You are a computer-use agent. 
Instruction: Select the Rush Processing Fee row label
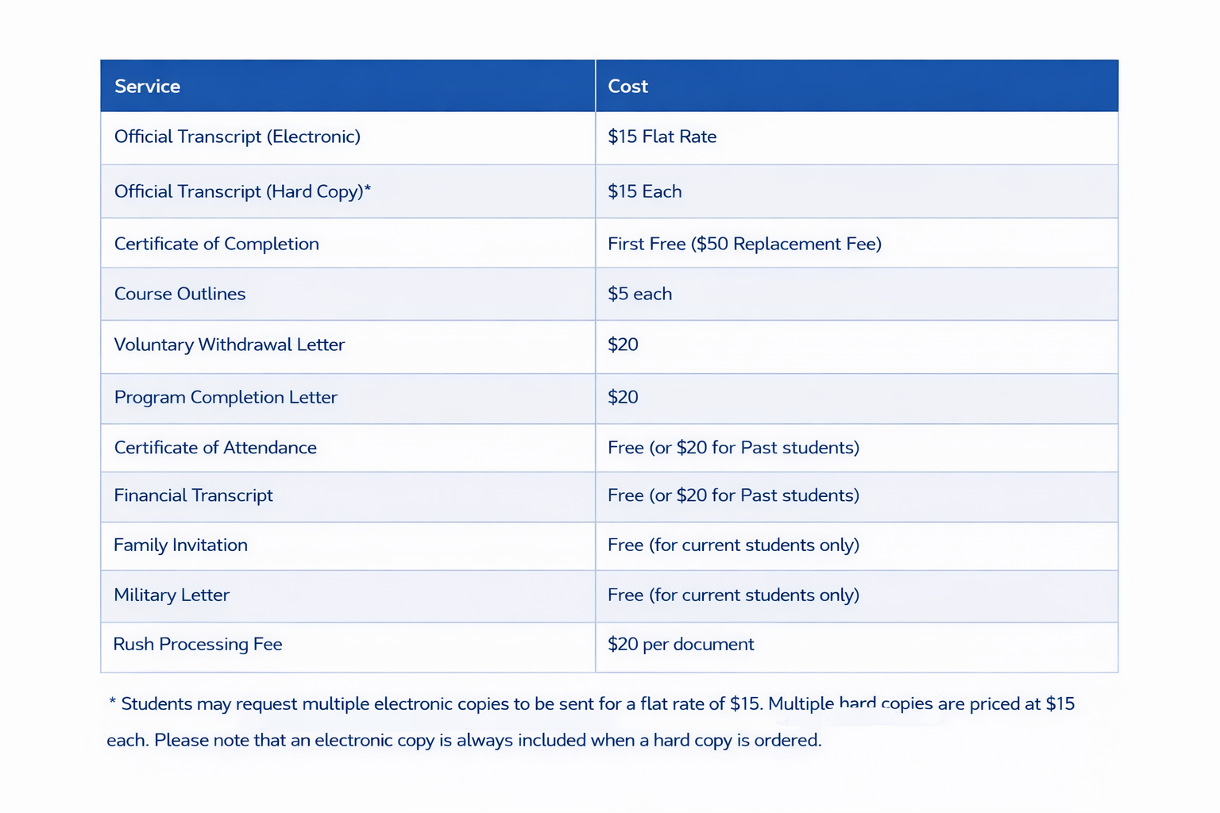(x=198, y=645)
